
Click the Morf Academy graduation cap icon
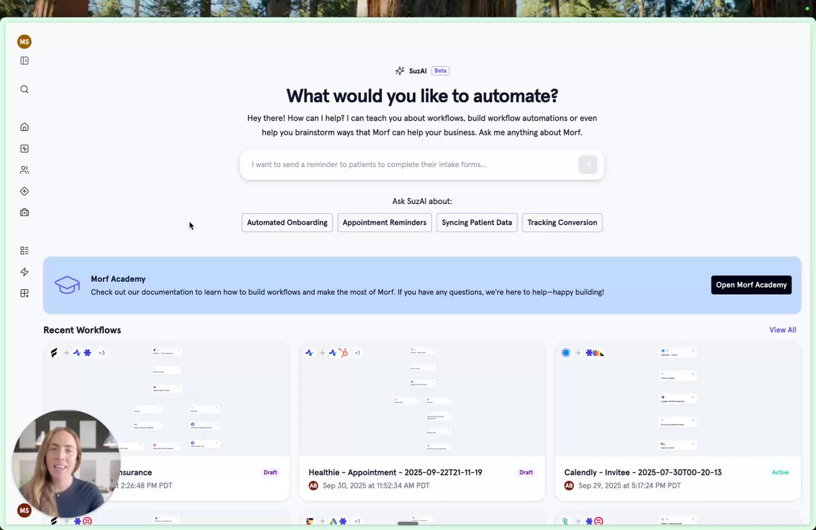[x=67, y=285]
